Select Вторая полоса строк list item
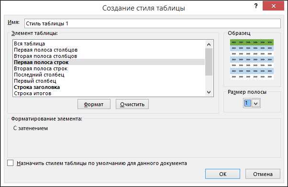This screenshot has width=288, height=187. coord(109,68)
